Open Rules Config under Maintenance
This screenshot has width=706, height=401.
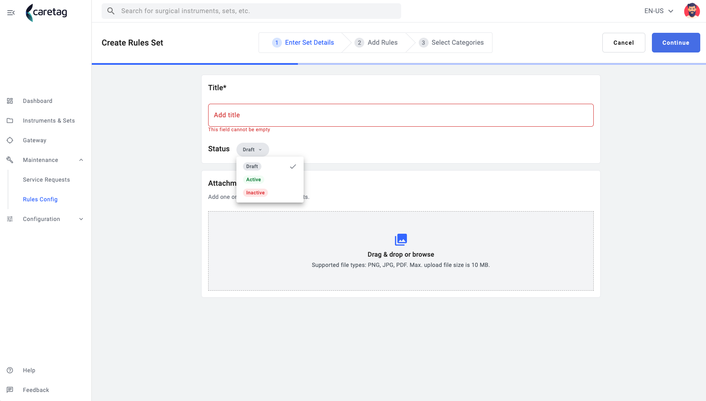40,199
